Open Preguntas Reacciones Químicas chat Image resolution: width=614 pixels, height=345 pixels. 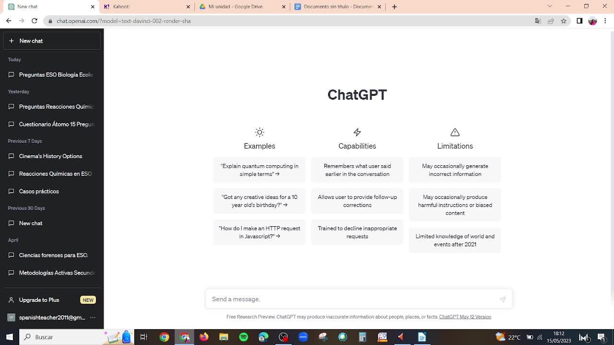coord(52,106)
